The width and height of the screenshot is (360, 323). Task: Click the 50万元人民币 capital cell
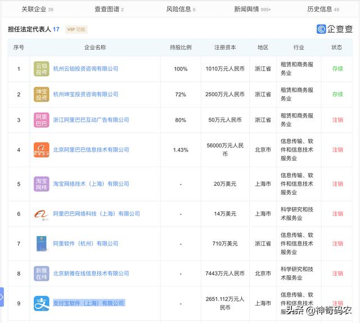tap(225, 120)
